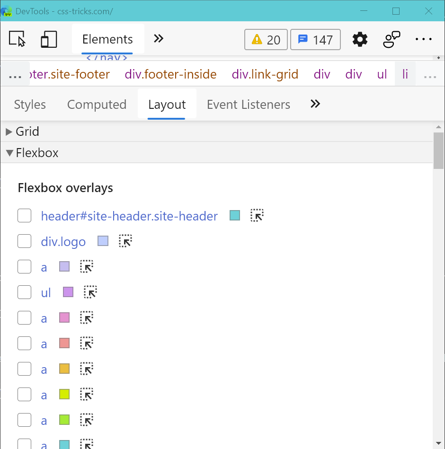This screenshot has height=449, width=445.
Task: Reveal header#site-header element in Elements panel
Action: pos(257,216)
